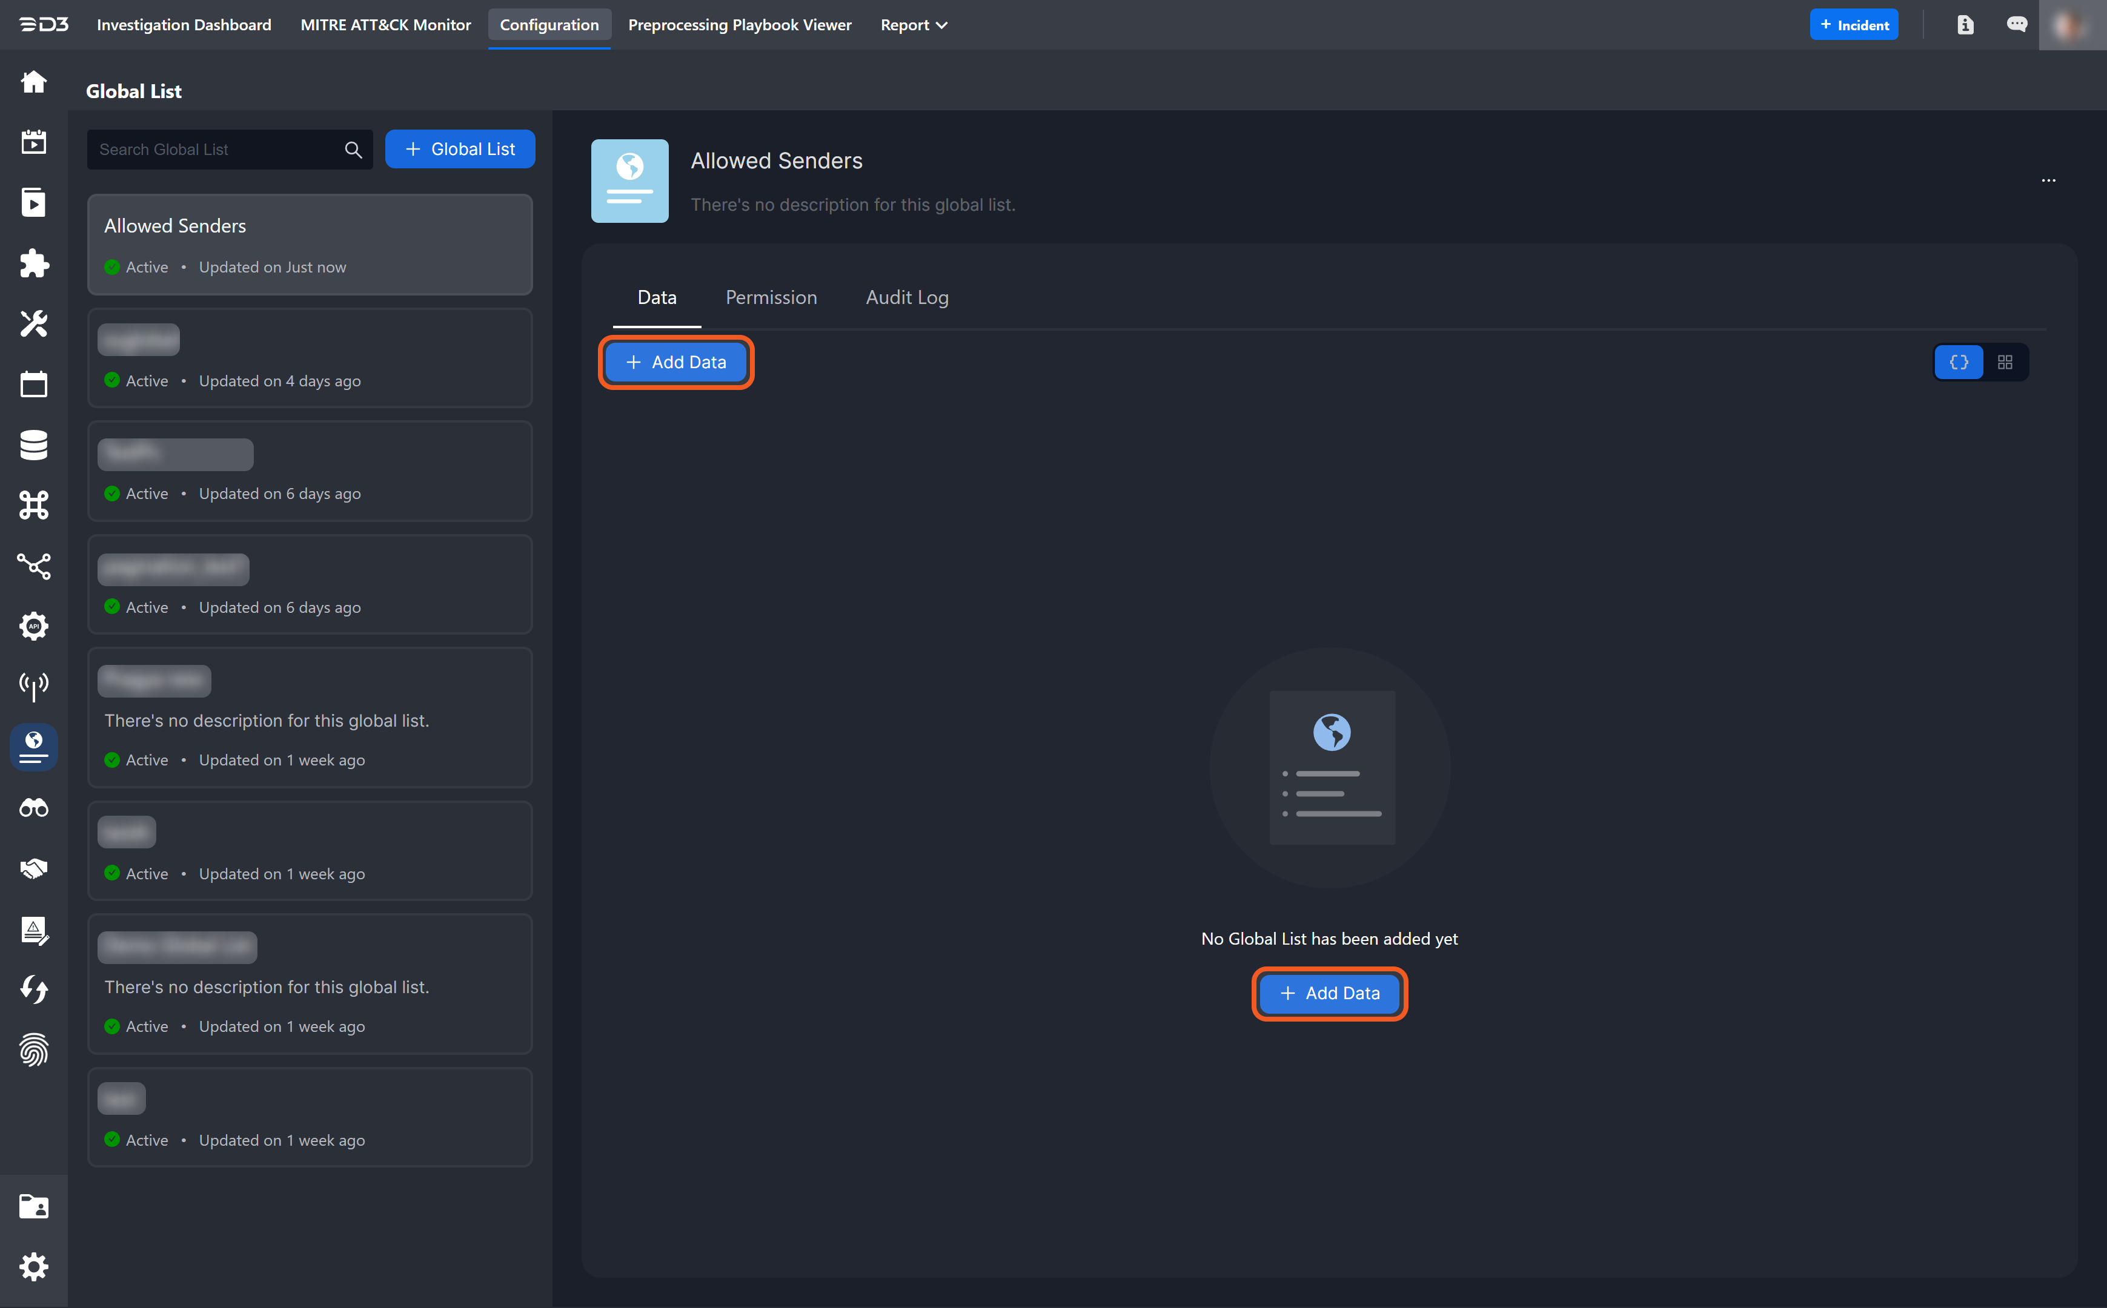The width and height of the screenshot is (2107, 1308).
Task: Click the blue + Global List button
Action: point(459,149)
